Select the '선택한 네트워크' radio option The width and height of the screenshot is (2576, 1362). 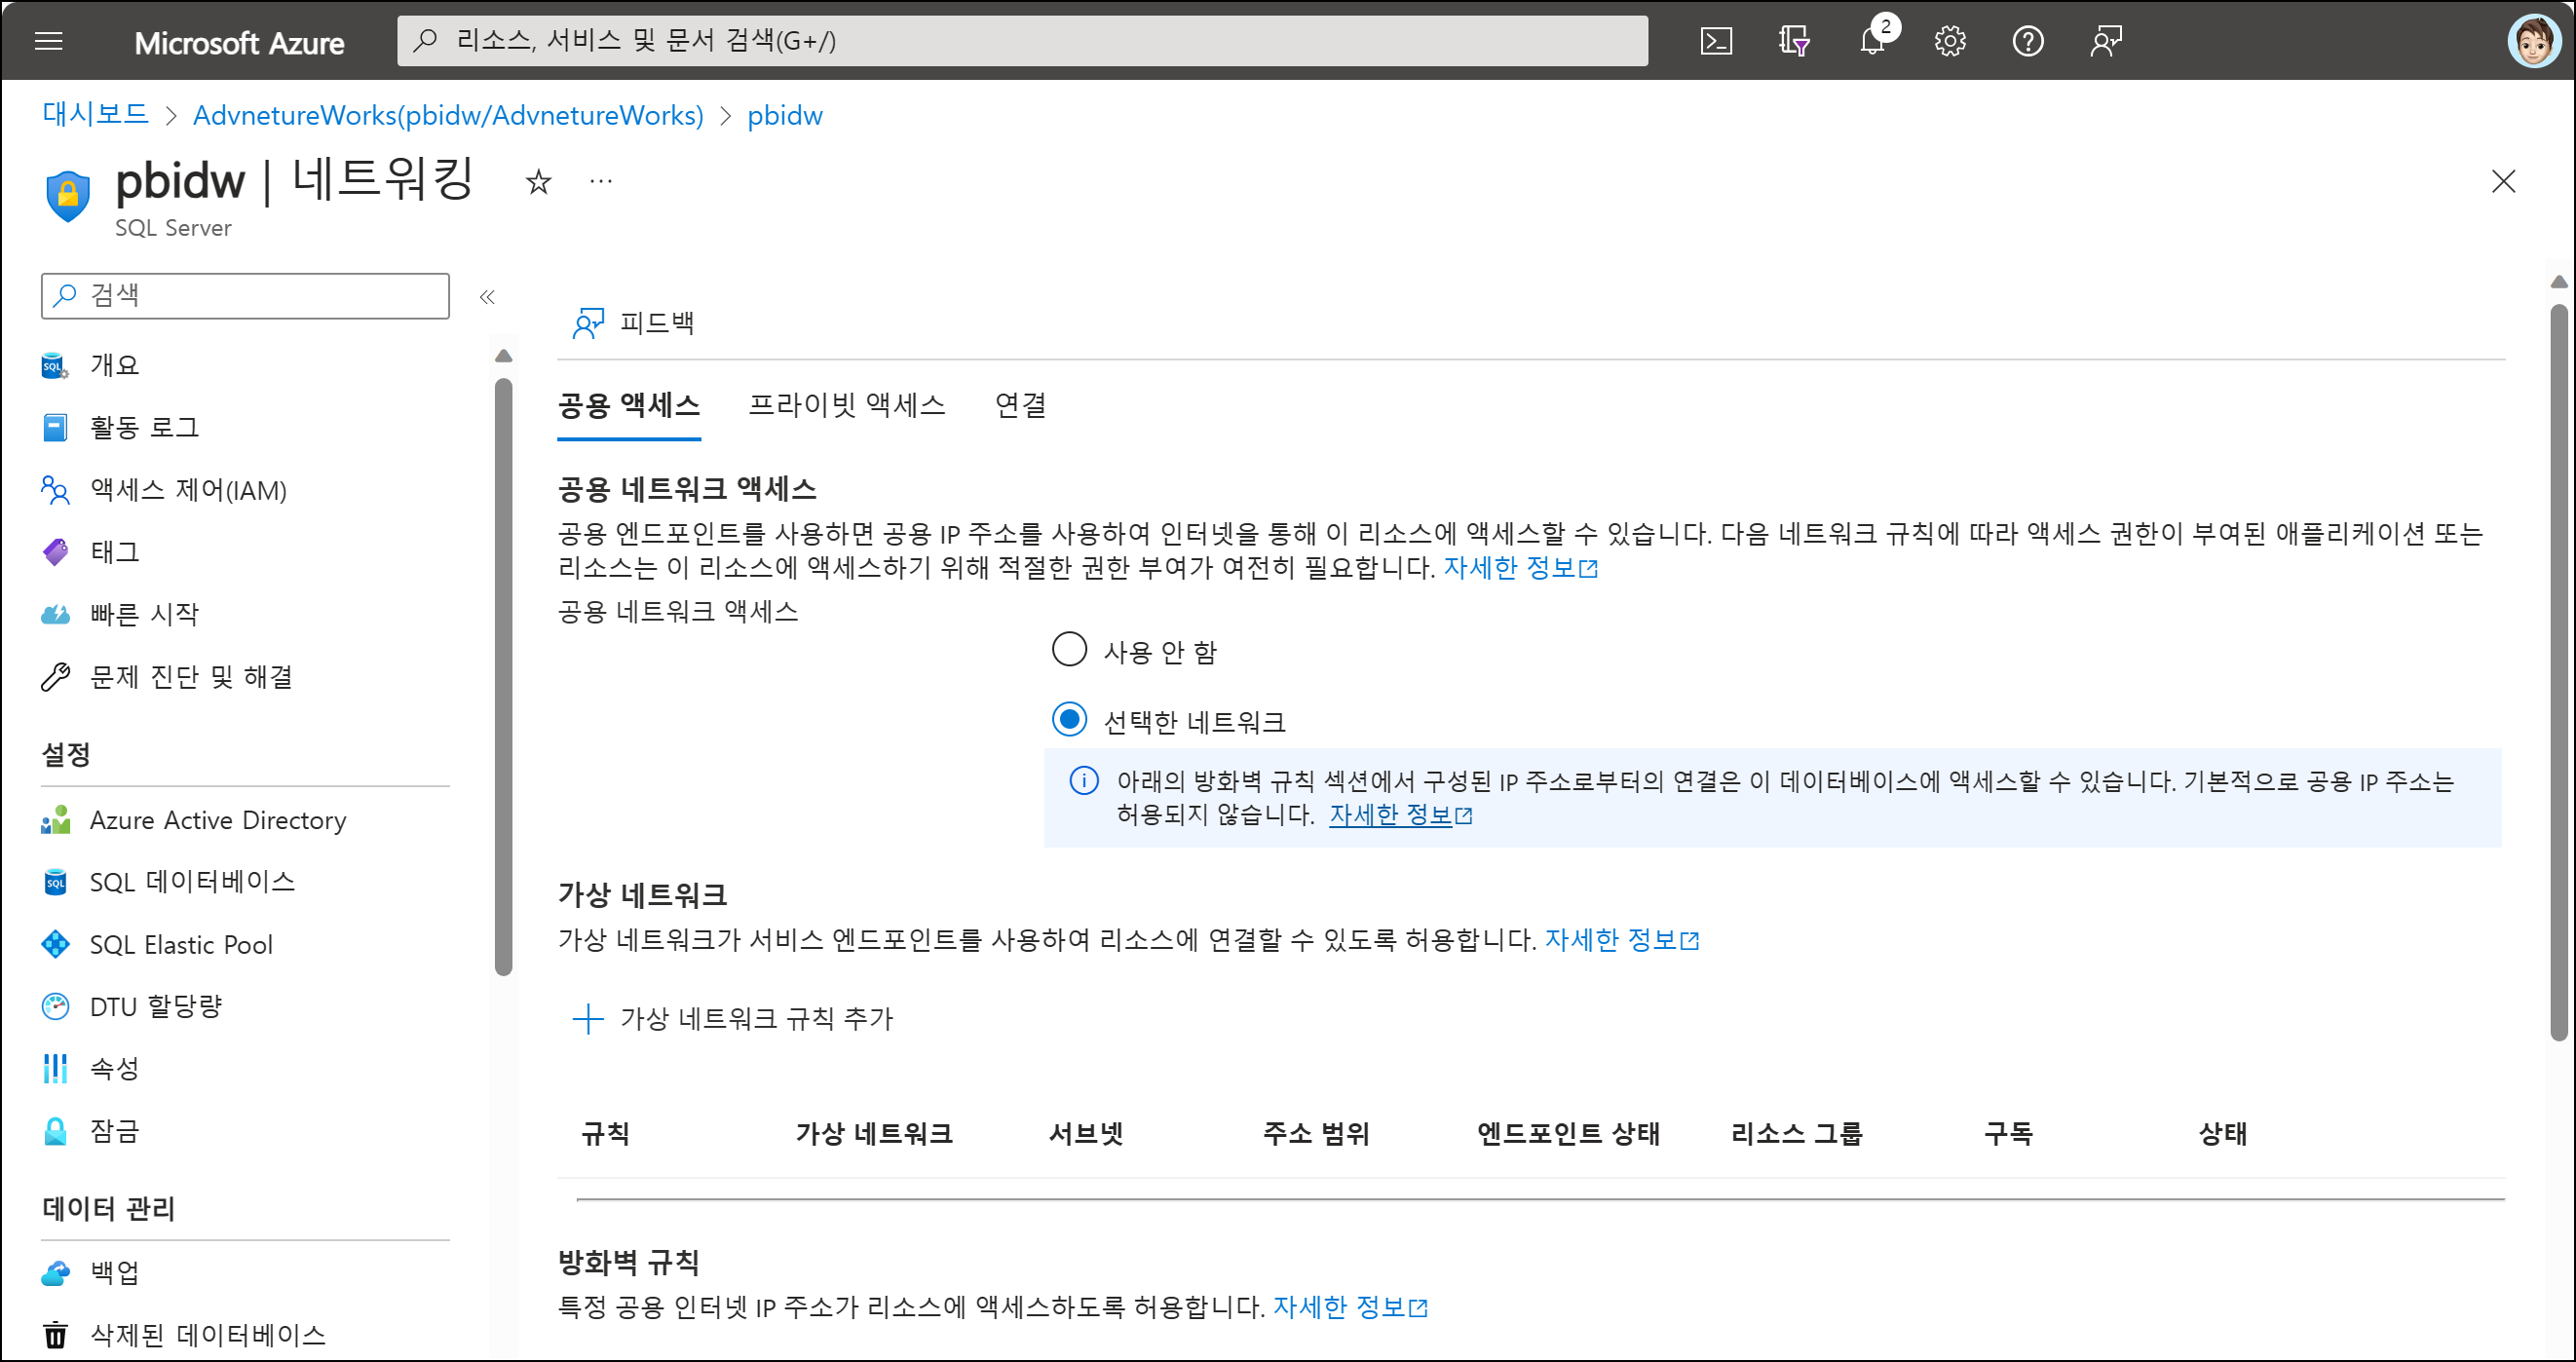point(1069,720)
